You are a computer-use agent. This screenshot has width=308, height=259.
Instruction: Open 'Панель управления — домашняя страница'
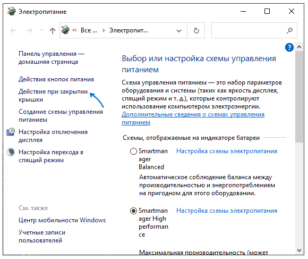[x=52, y=57]
